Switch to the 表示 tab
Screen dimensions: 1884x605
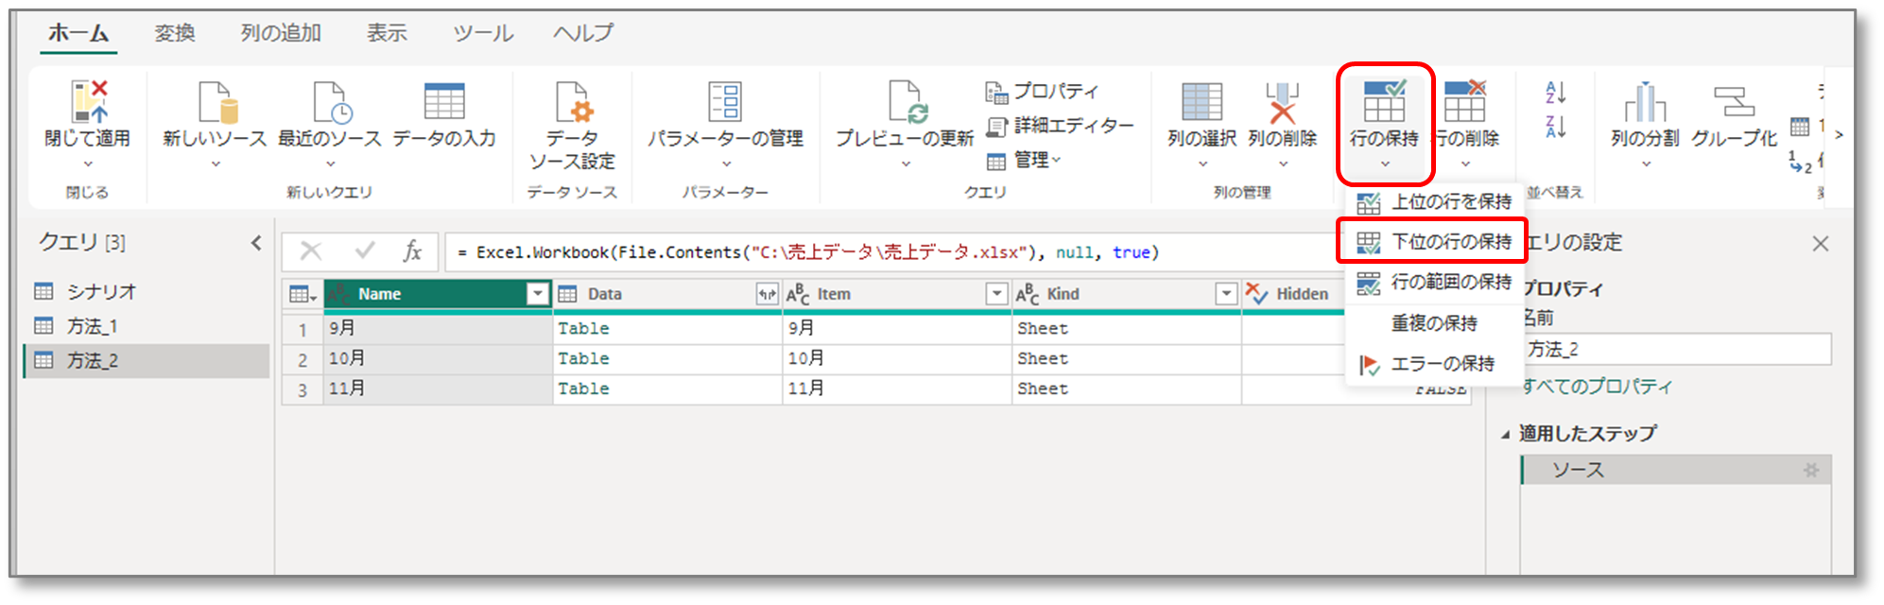pyautogui.click(x=387, y=33)
